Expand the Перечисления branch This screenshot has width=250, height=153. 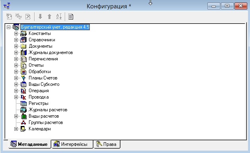click(16, 59)
